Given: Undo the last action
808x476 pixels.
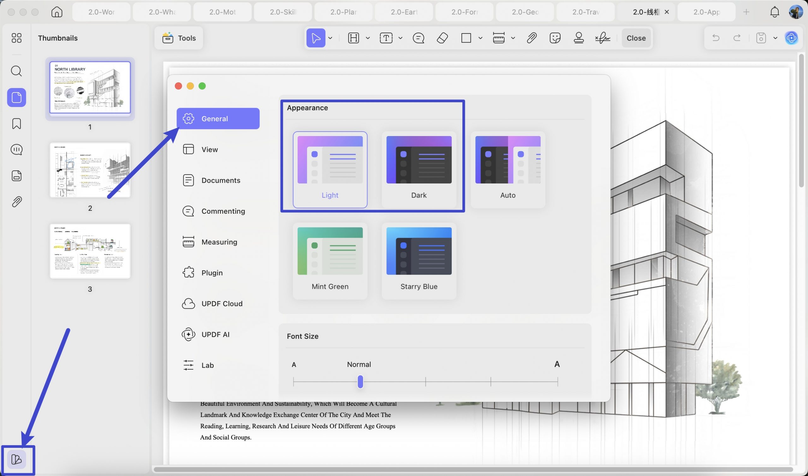Looking at the screenshot, I should [x=716, y=38].
